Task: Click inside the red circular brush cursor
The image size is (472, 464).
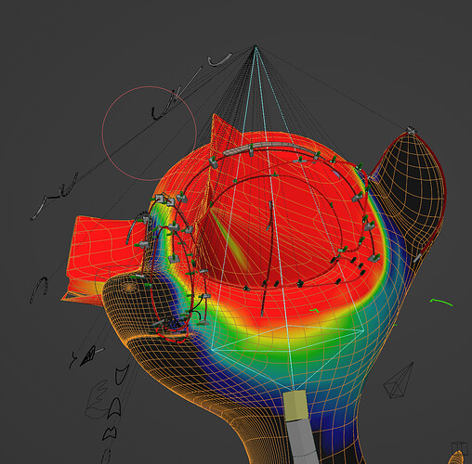Action: coord(150,134)
